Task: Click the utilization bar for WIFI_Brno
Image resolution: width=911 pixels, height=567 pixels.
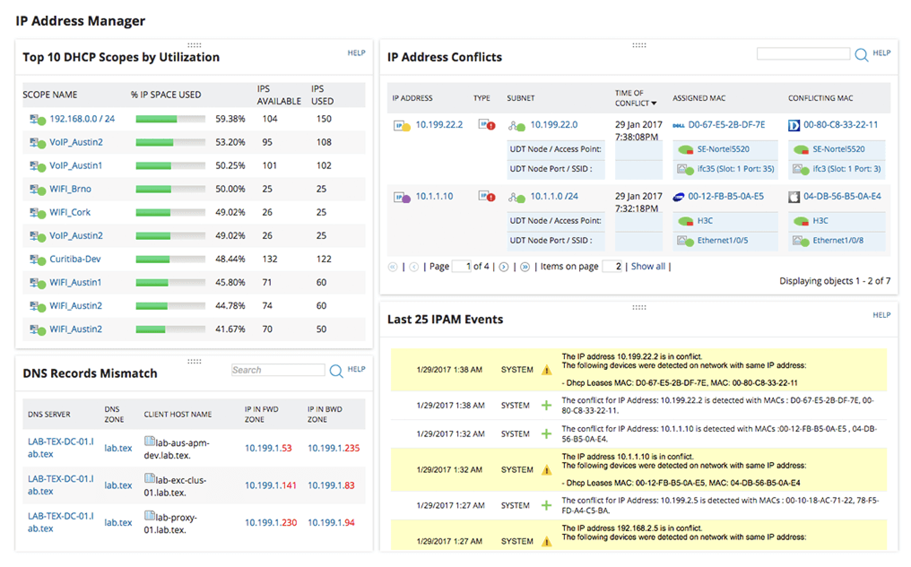Action: click(x=156, y=189)
